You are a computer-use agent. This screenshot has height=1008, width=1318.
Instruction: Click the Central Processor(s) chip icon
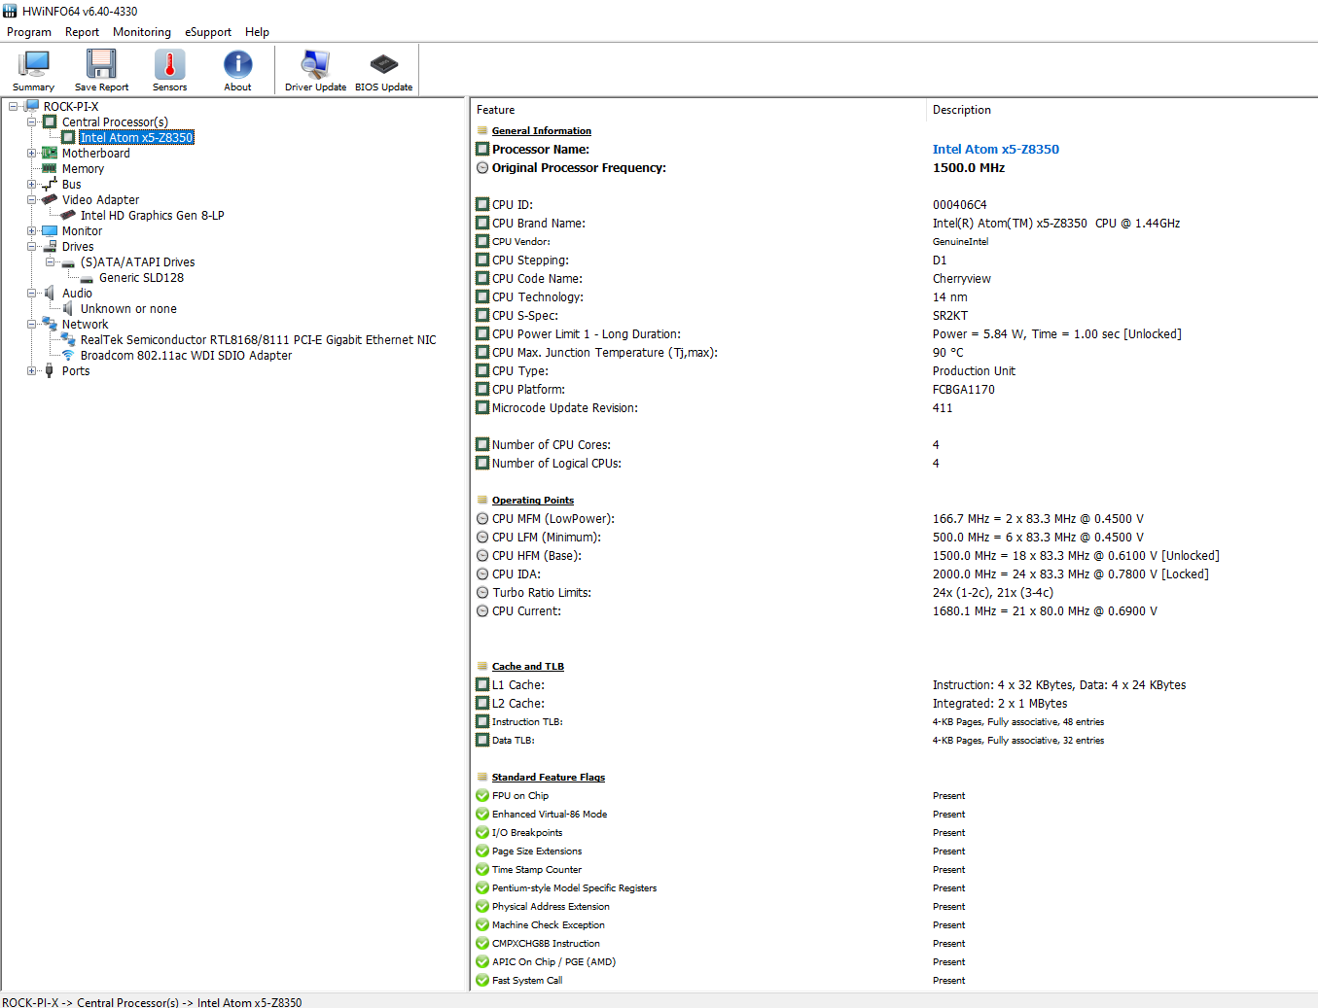pyautogui.click(x=50, y=122)
